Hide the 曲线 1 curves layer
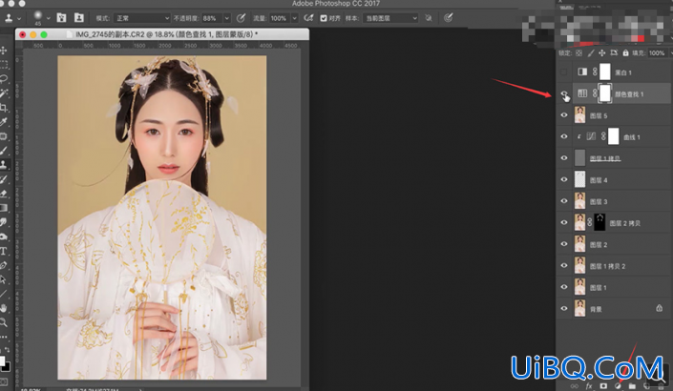Viewport: 673px width, 391px height. point(564,136)
